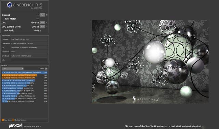Toggle the OpenGL test checkbox
The width and height of the screenshot is (219, 129).
(47, 15)
